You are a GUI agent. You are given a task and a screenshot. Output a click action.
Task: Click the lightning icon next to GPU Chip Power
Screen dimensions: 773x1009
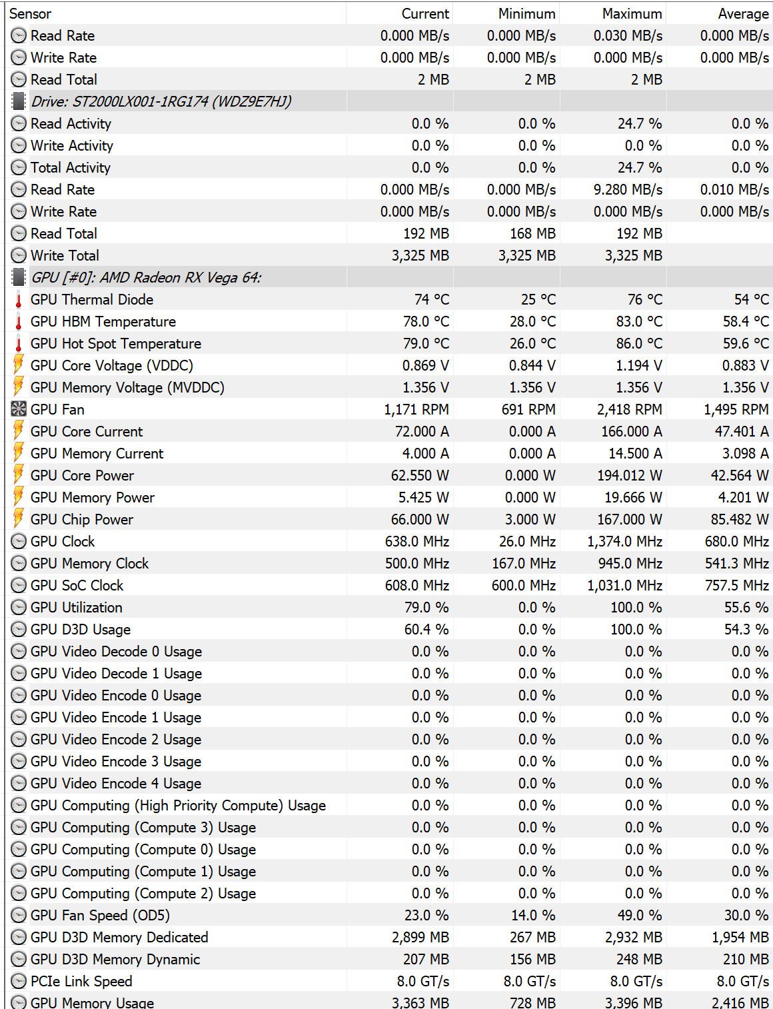tap(18, 519)
